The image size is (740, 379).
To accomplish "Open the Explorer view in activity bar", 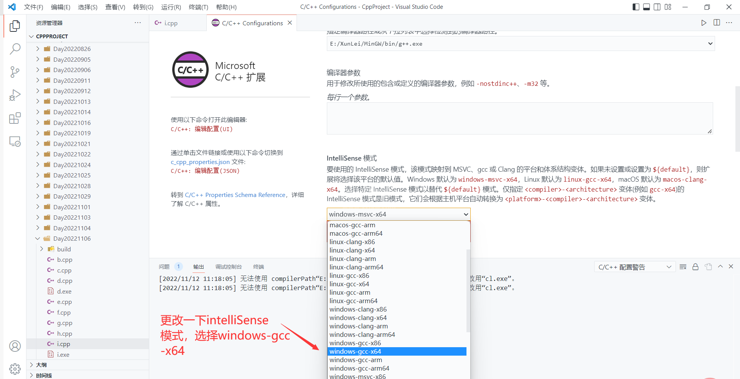I will [x=15, y=26].
